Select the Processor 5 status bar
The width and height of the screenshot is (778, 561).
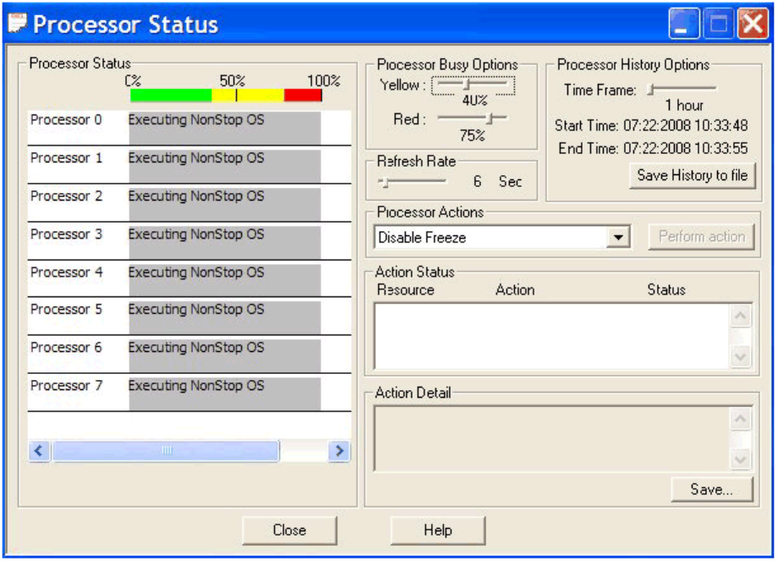[224, 316]
